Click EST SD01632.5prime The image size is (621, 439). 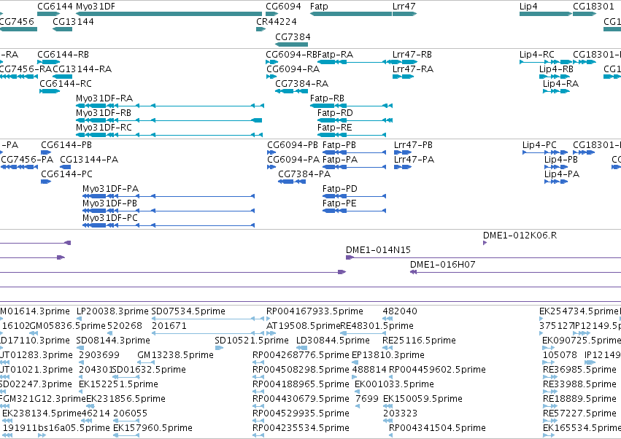tap(126, 376)
